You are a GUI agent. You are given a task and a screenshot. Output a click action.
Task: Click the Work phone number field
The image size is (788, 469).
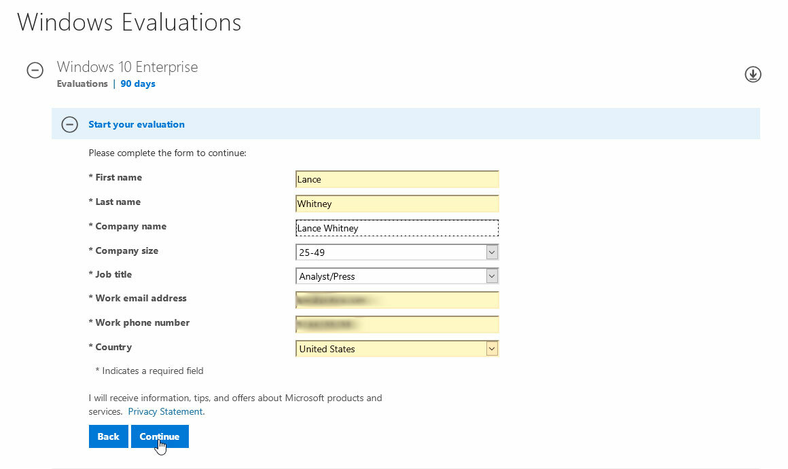(397, 324)
